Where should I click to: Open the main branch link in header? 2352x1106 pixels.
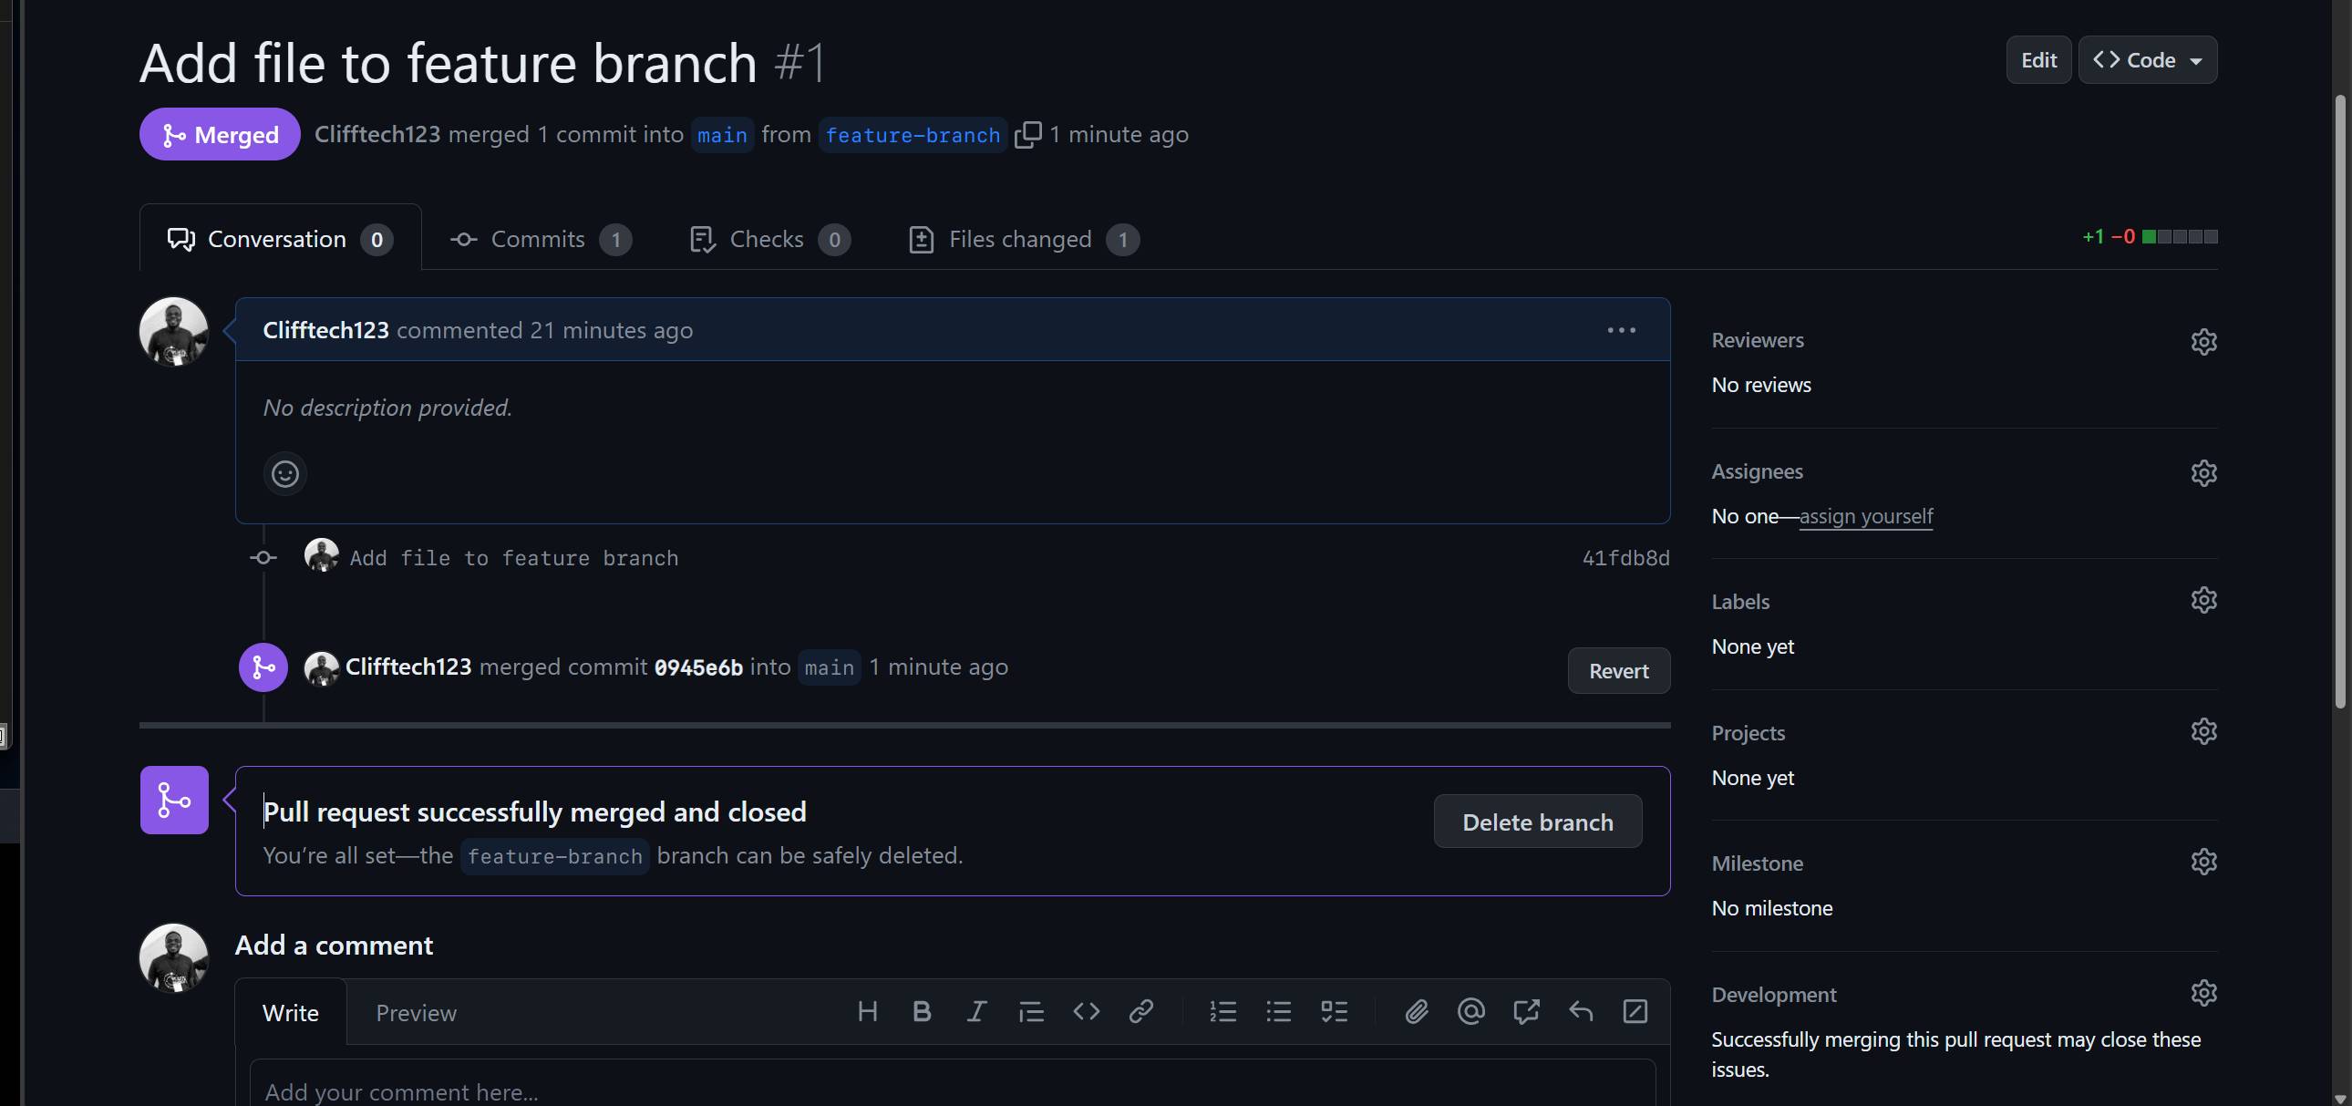(721, 135)
